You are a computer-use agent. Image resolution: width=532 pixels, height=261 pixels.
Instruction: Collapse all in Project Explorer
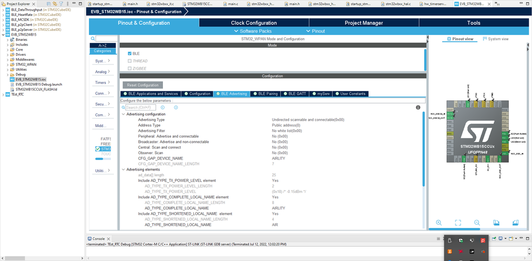(x=49, y=4)
